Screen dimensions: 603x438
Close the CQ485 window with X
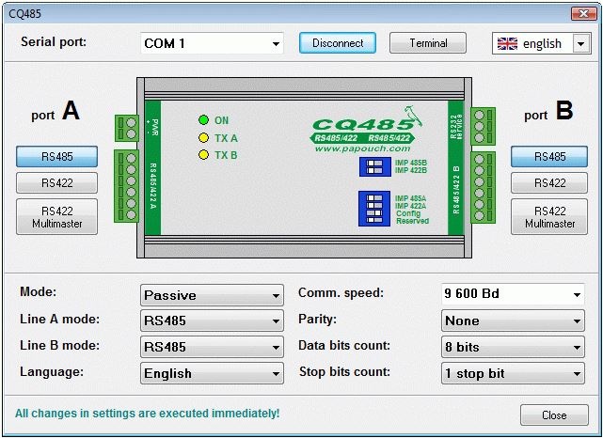(x=583, y=14)
